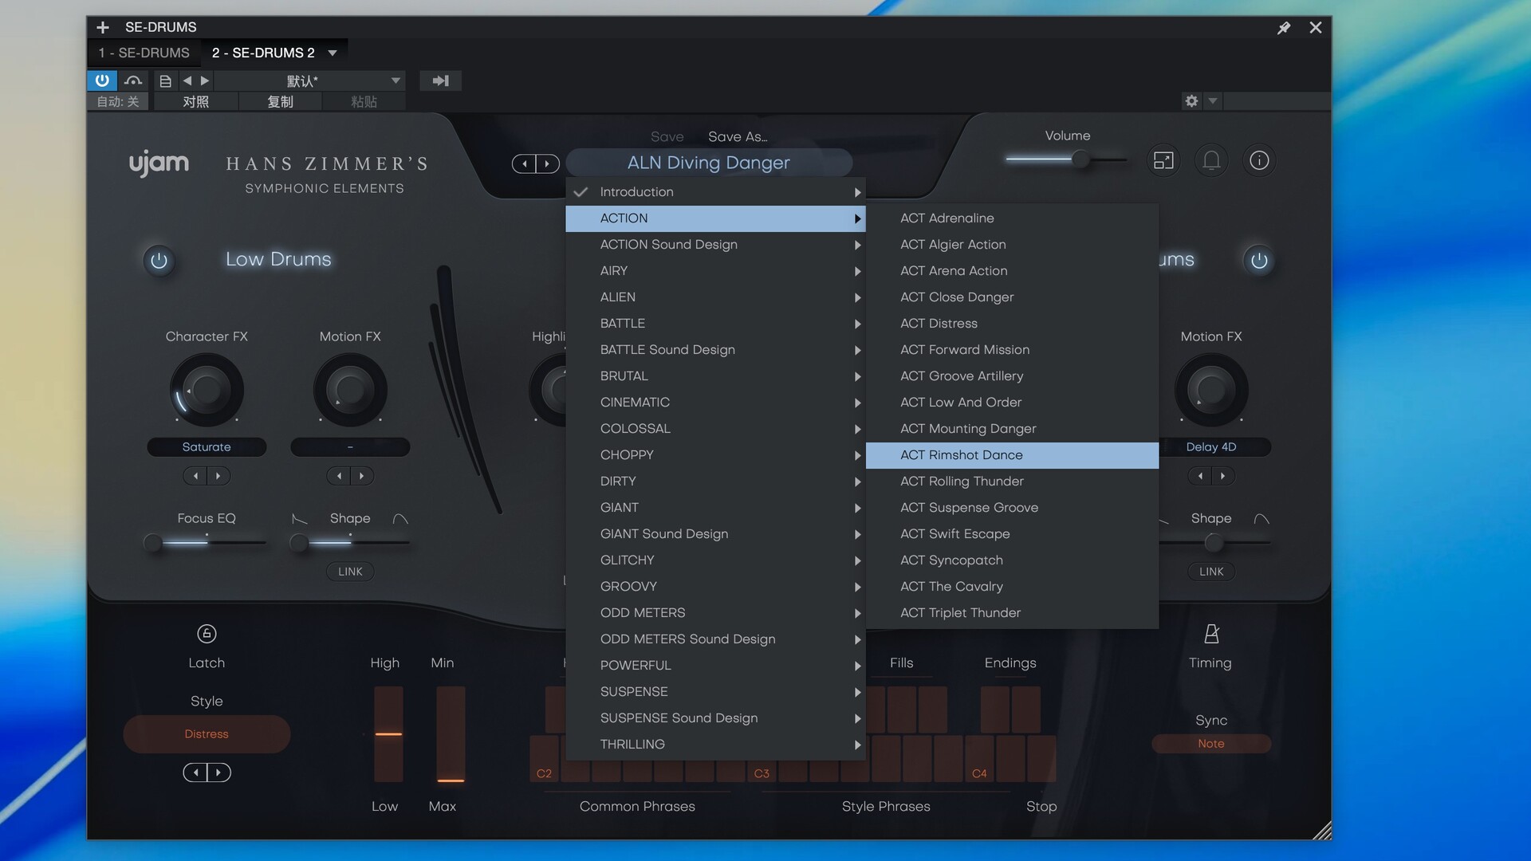This screenshot has height=861, width=1531.
Task: Click the Sync Note selector
Action: [x=1211, y=744]
